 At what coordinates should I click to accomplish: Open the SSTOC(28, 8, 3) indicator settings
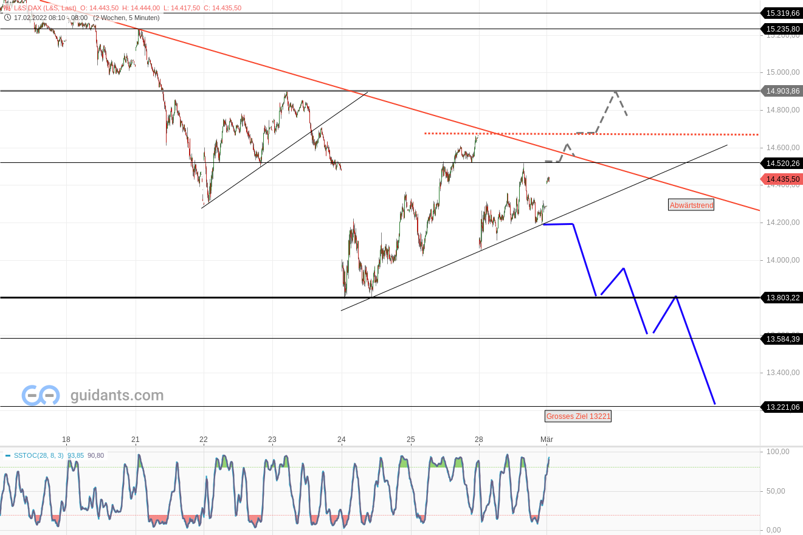coord(38,455)
